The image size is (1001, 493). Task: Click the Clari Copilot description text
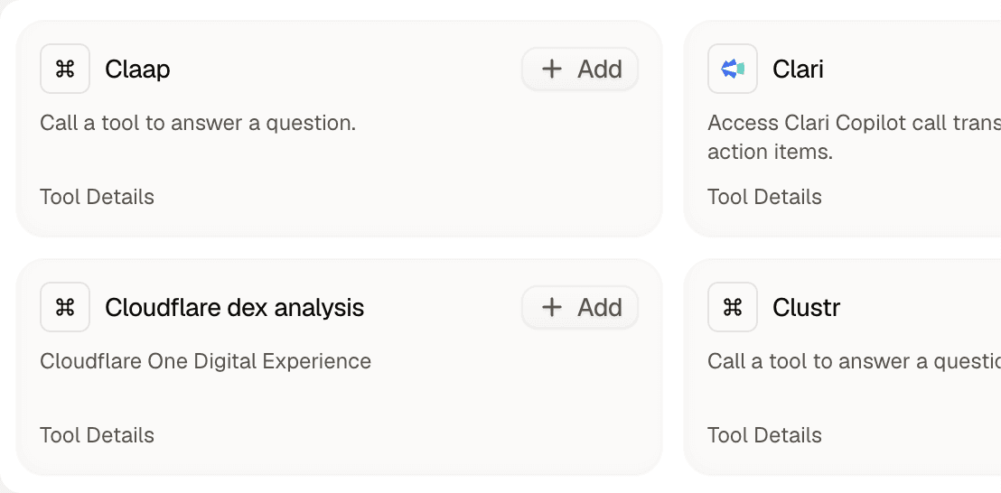click(x=854, y=137)
